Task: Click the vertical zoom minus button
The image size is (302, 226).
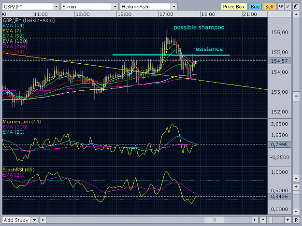Action: tap(296, 212)
